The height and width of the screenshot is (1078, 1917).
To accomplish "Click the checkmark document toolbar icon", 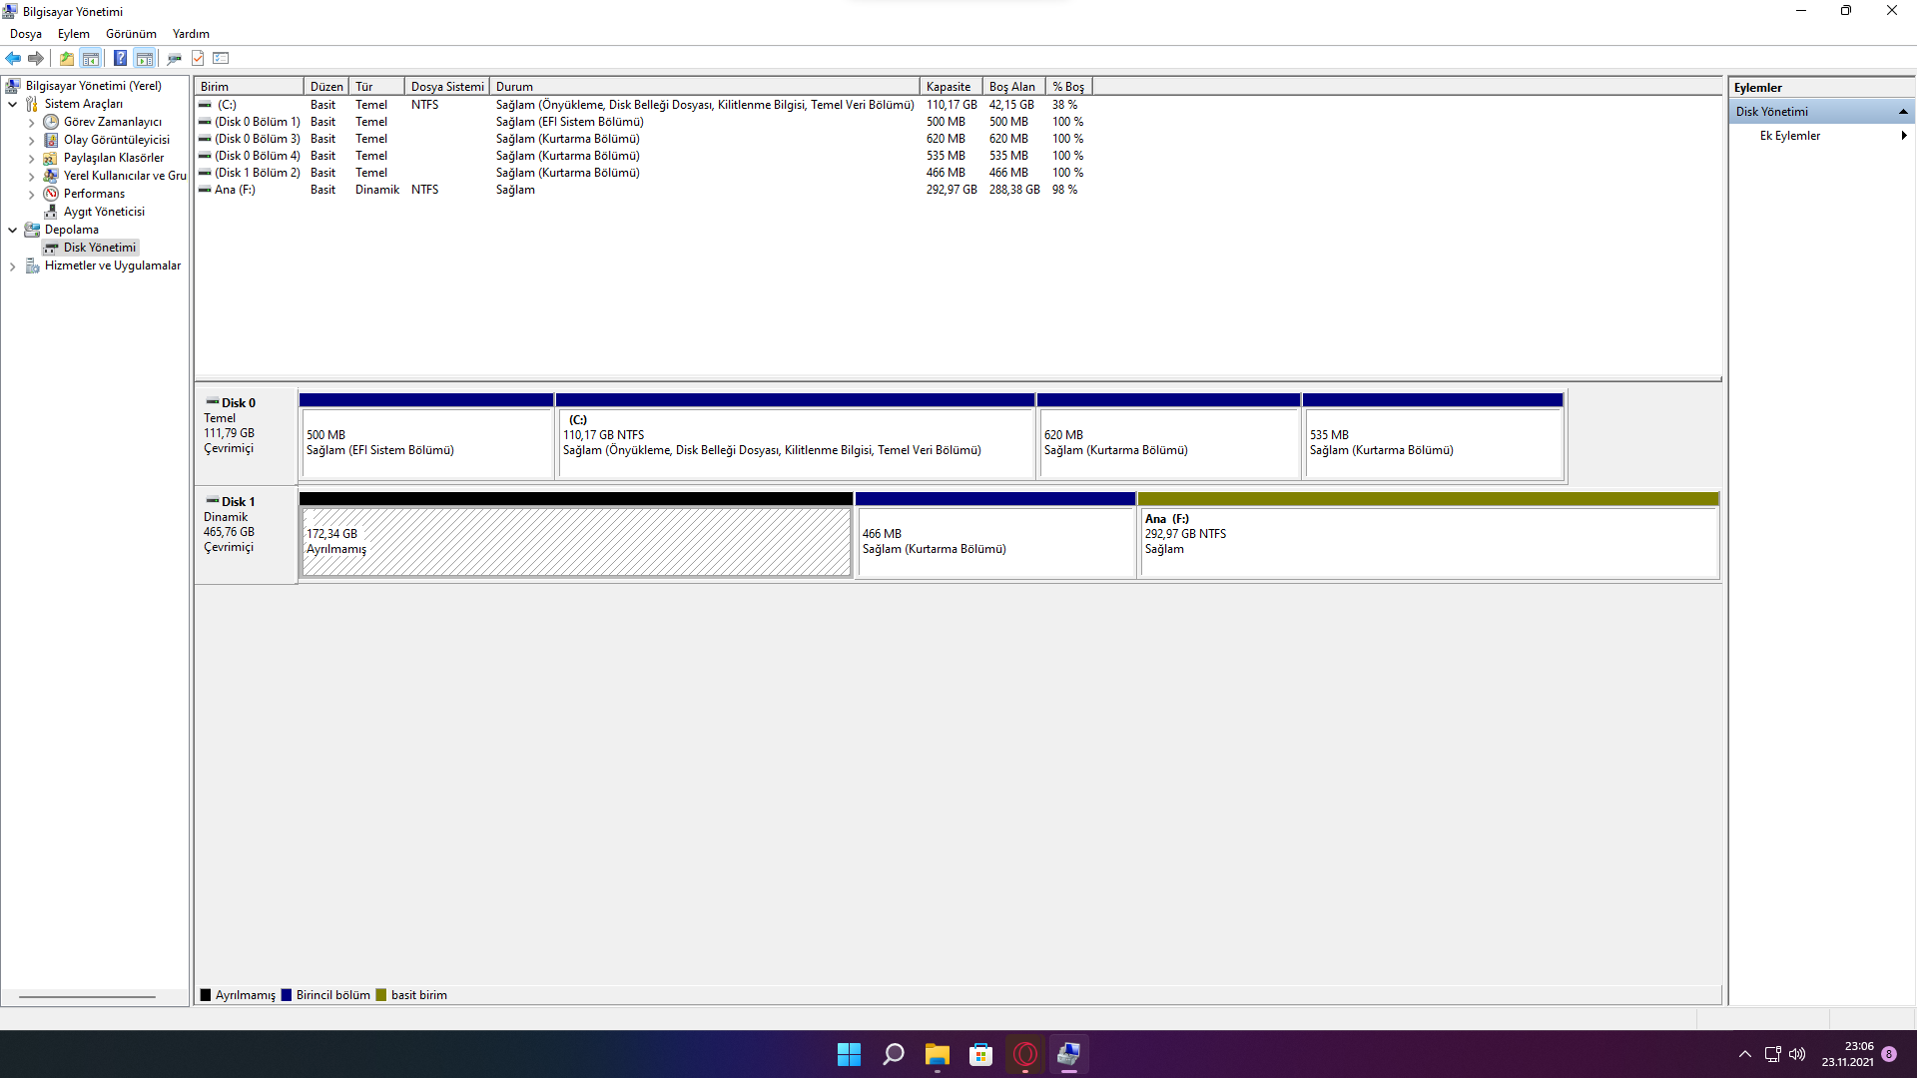I will [198, 58].
